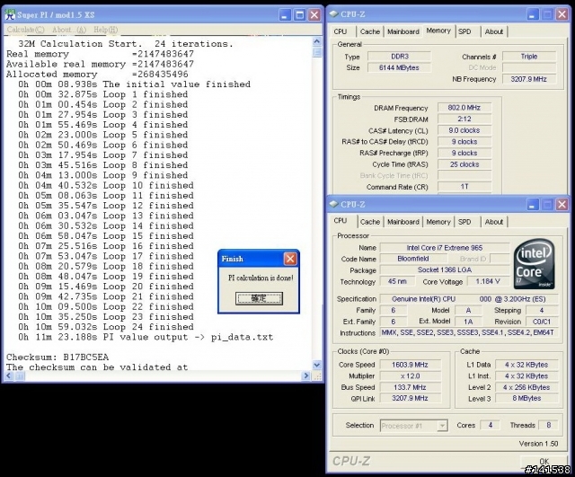This screenshot has height=477, width=575.
Task: Minimize the lower CPU-Z window
Action: pyautogui.click(x=533, y=204)
